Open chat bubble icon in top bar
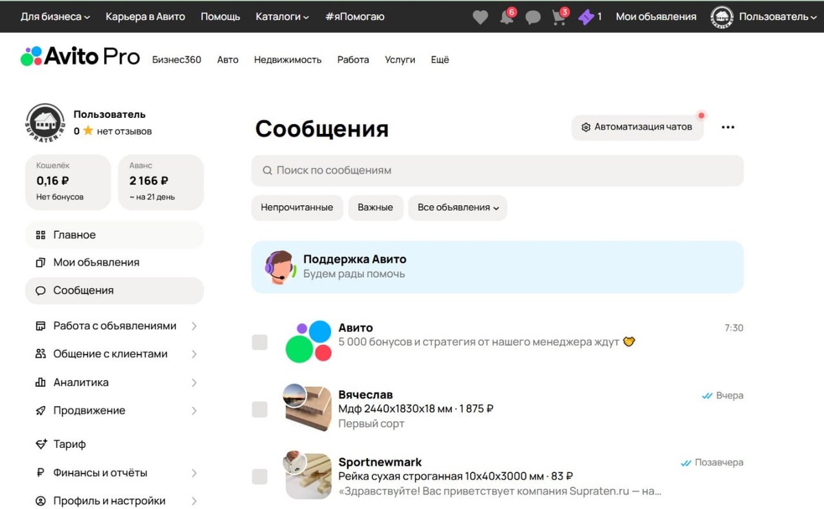 533,17
